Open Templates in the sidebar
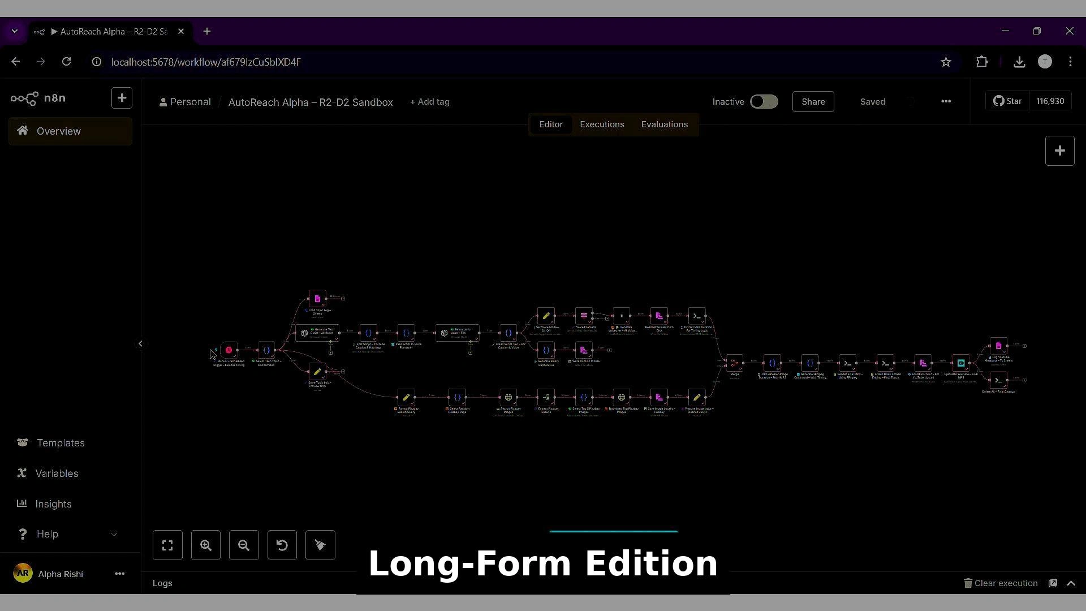The width and height of the screenshot is (1086, 611). click(61, 443)
